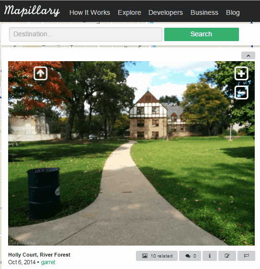Screen dimensions: 260x269
Task: Click the Mapillary watermark on the photo
Action: pyautogui.click(x=22, y=242)
